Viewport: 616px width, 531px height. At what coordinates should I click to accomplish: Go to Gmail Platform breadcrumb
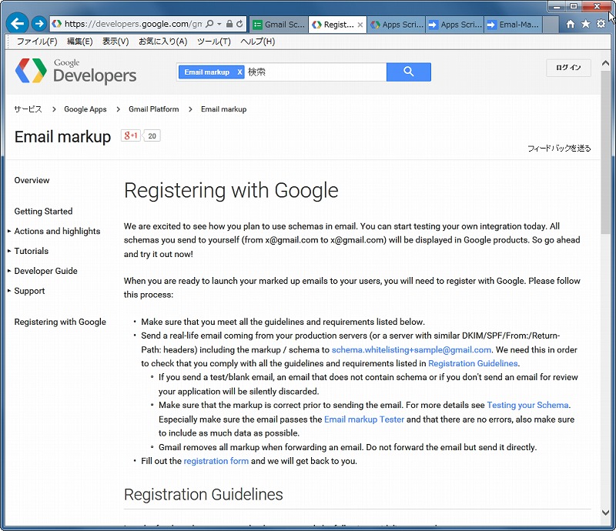[153, 109]
